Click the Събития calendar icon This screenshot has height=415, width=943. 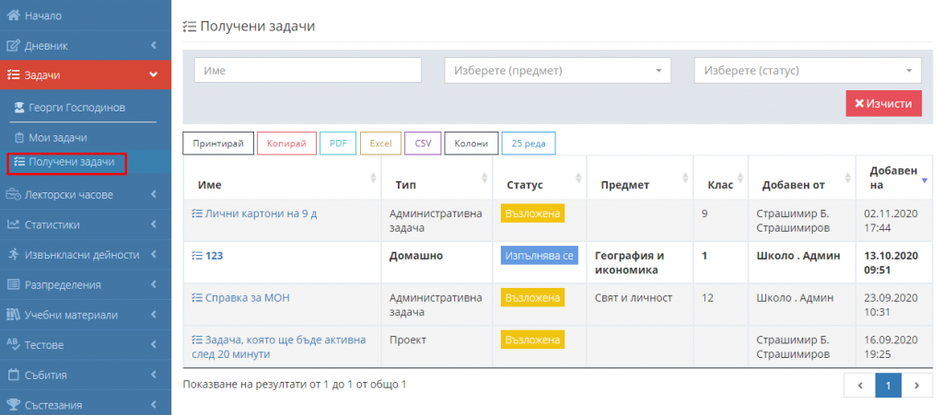[x=13, y=375]
